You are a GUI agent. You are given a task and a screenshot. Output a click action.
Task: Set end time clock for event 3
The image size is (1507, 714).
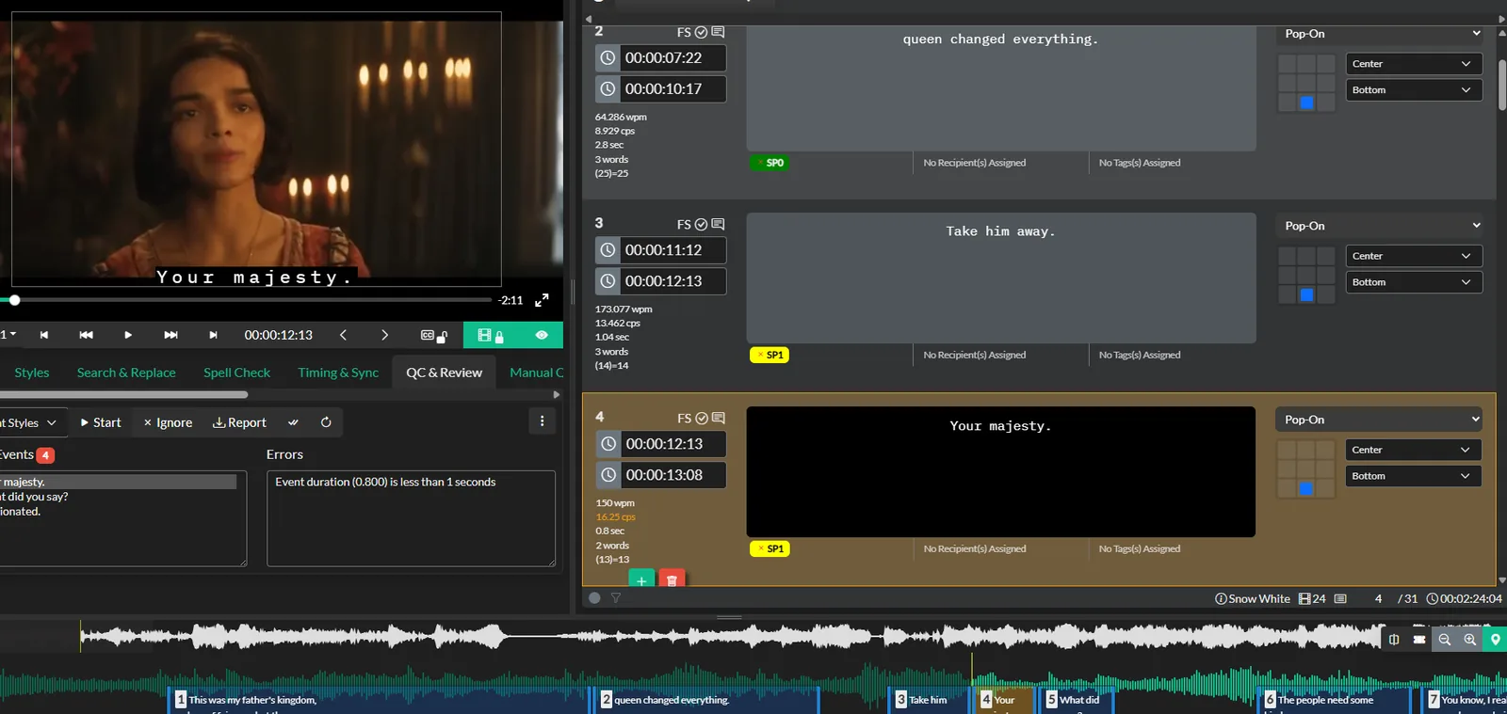[608, 281]
